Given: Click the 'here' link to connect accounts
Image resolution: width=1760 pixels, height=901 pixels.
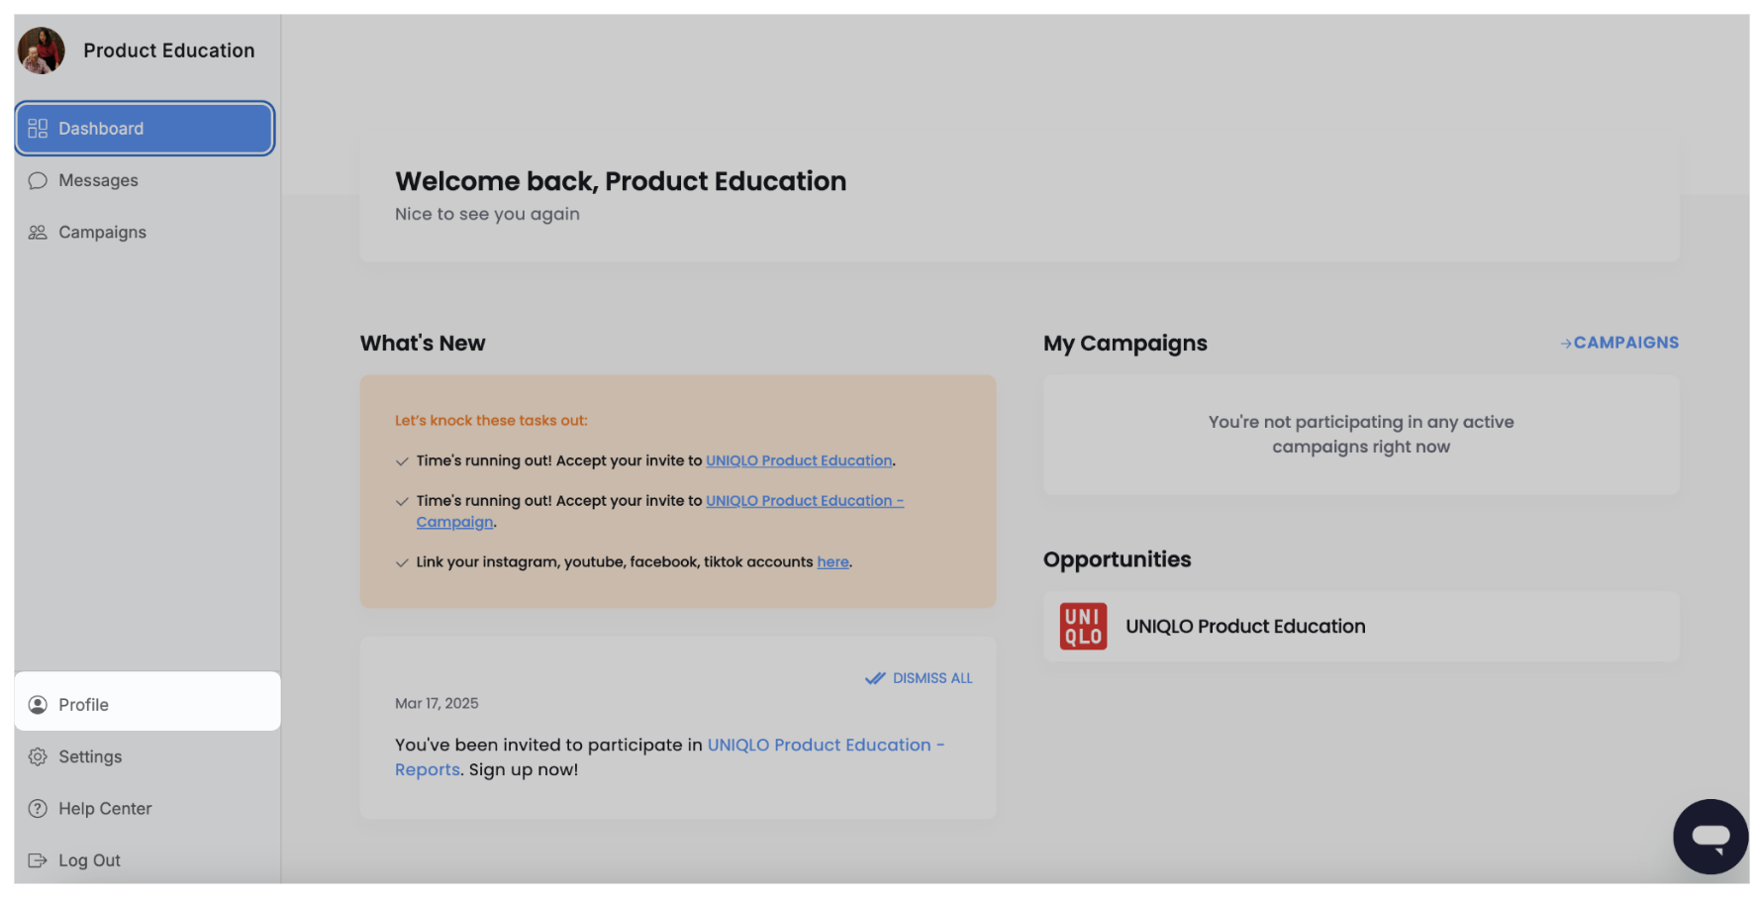Looking at the screenshot, I should (x=832, y=561).
